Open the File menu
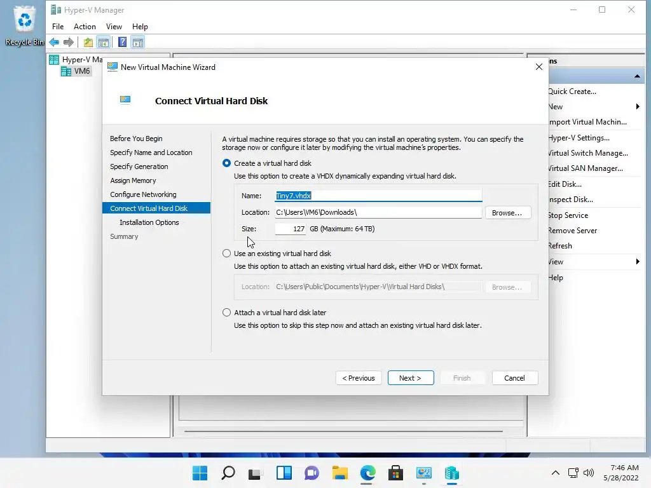This screenshot has height=488, width=651. pyautogui.click(x=58, y=27)
